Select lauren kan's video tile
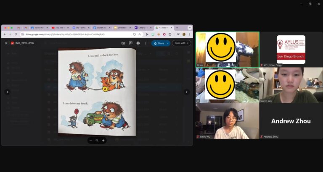 click(291, 85)
